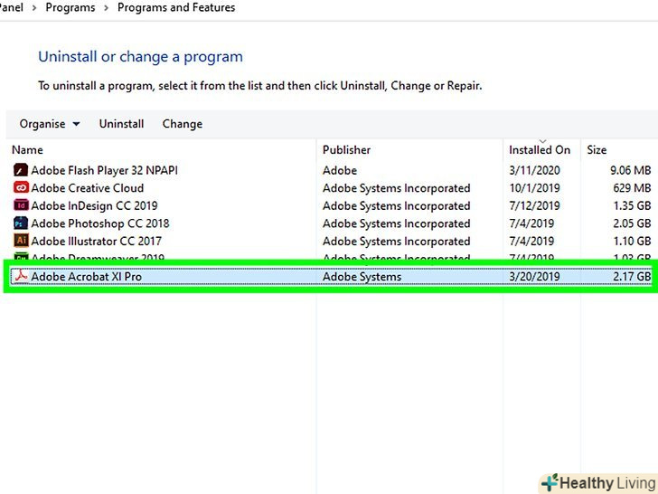Click the 3/11/2020 install date cell
The height and width of the screenshot is (494, 658).
click(x=534, y=170)
